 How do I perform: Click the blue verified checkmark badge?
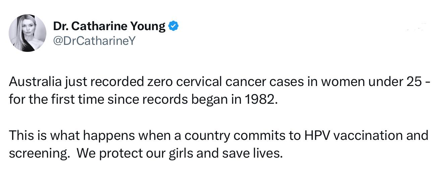173,26
